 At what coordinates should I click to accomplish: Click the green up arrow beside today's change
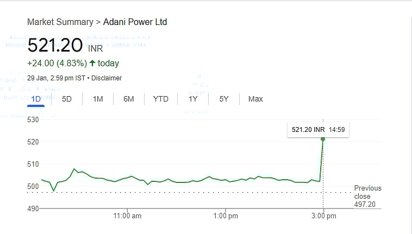point(92,63)
